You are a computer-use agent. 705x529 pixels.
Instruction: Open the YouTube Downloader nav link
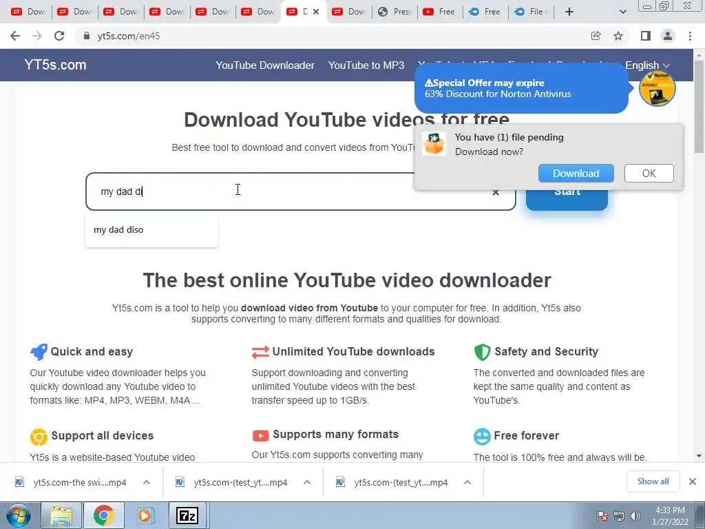[265, 65]
